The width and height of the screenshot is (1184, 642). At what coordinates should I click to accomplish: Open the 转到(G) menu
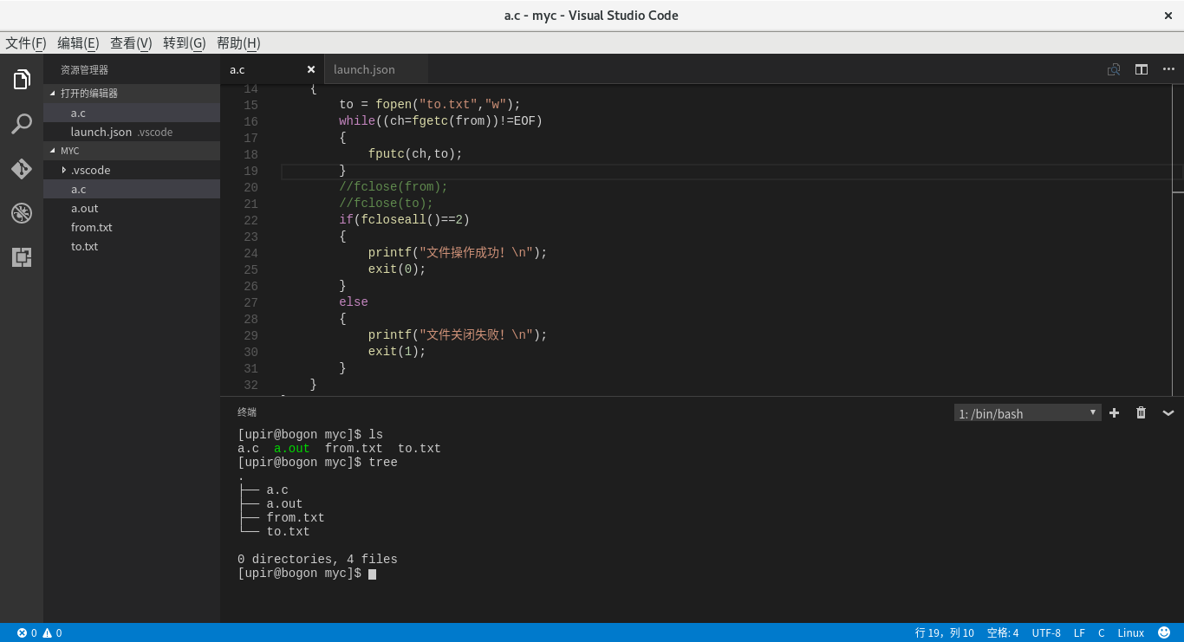point(184,42)
